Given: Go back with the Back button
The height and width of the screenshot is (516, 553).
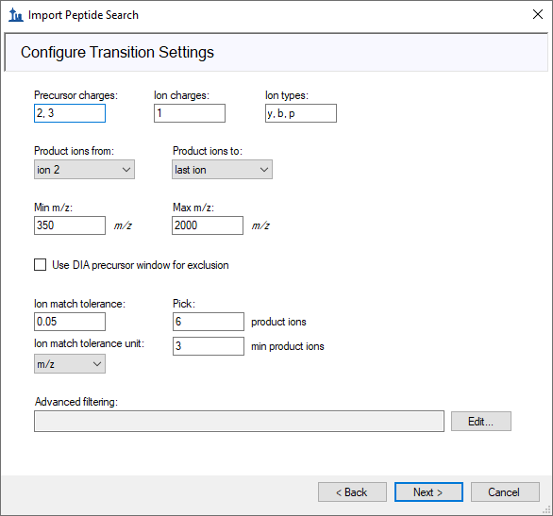Looking at the screenshot, I should 352,492.
